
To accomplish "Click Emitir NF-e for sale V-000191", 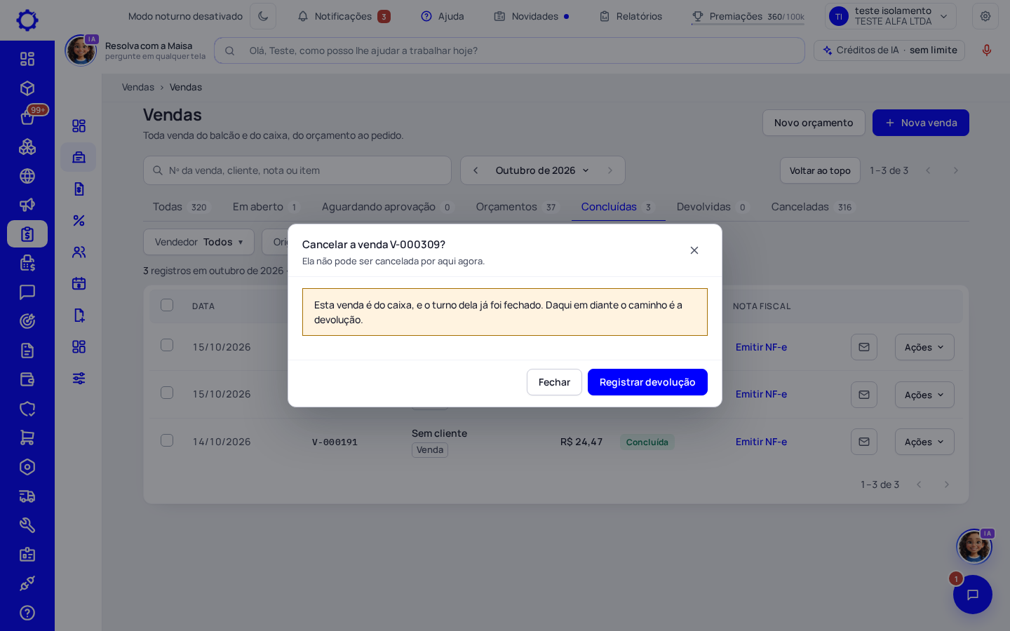I will coord(761,442).
